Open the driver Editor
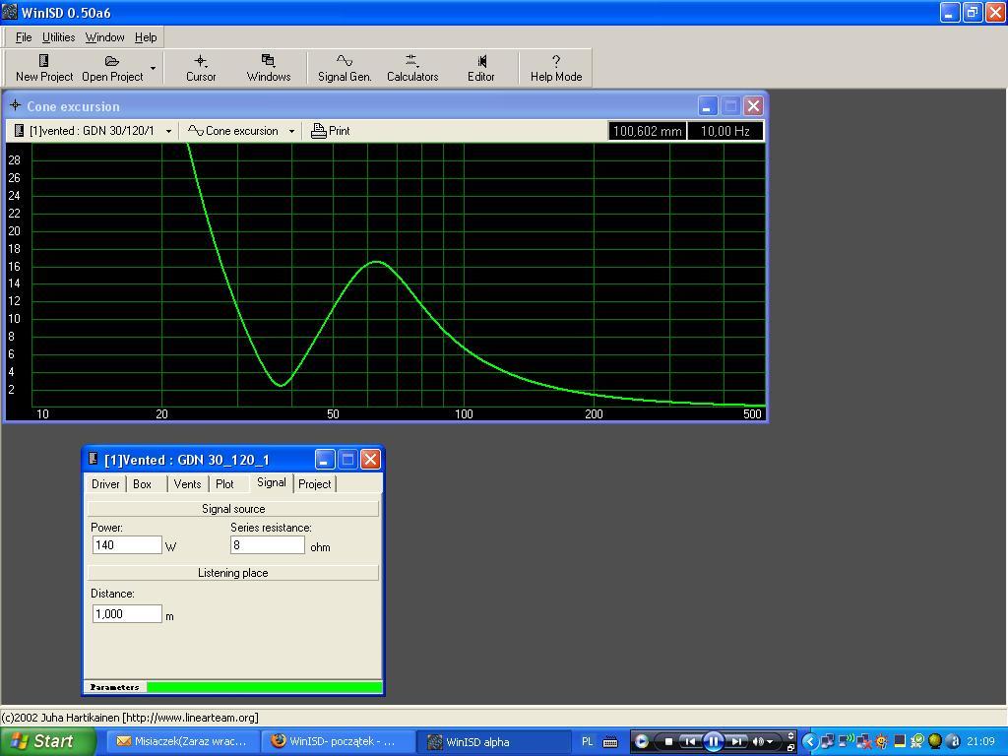The image size is (1008, 756). click(480, 67)
